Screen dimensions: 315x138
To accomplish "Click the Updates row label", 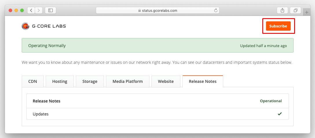I will pyautogui.click(x=41, y=114).
